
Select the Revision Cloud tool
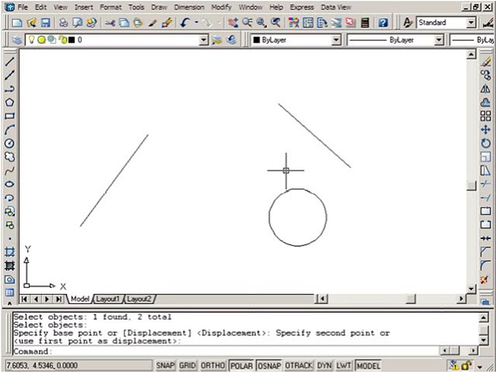coord(9,157)
